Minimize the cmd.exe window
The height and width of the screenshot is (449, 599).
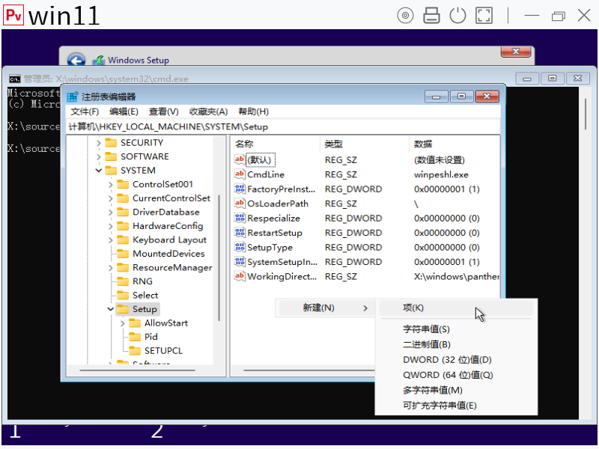527,79
